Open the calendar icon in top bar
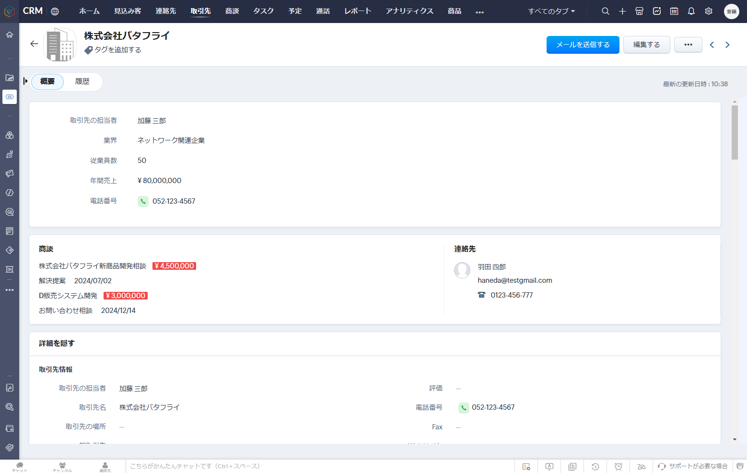Image resolution: width=747 pixels, height=473 pixels. (674, 11)
